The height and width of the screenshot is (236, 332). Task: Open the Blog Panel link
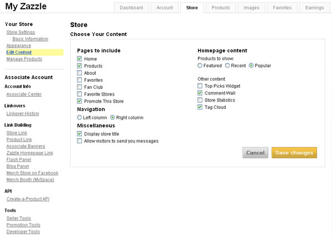[18, 166]
